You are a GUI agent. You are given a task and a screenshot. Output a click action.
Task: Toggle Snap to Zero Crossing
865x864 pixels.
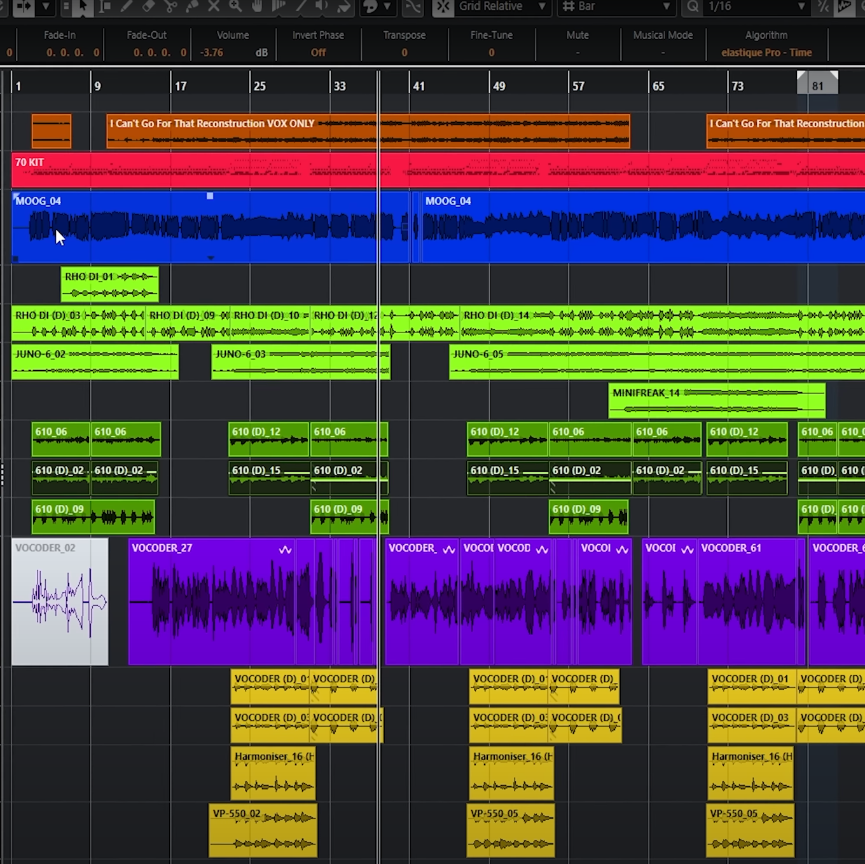pyautogui.click(x=413, y=6)
